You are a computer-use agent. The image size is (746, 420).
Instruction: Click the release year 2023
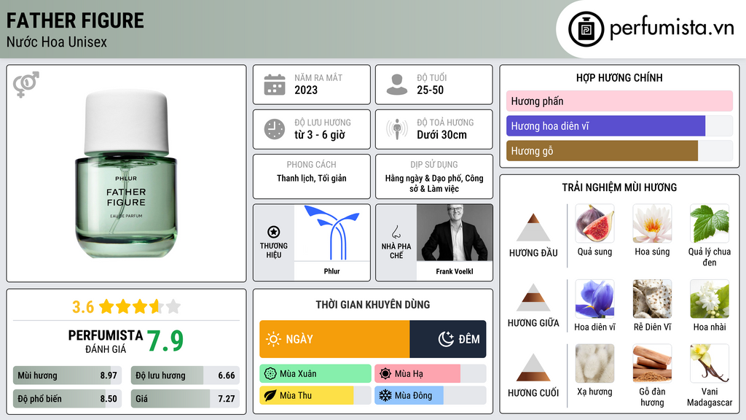click(x=306, y=90)
